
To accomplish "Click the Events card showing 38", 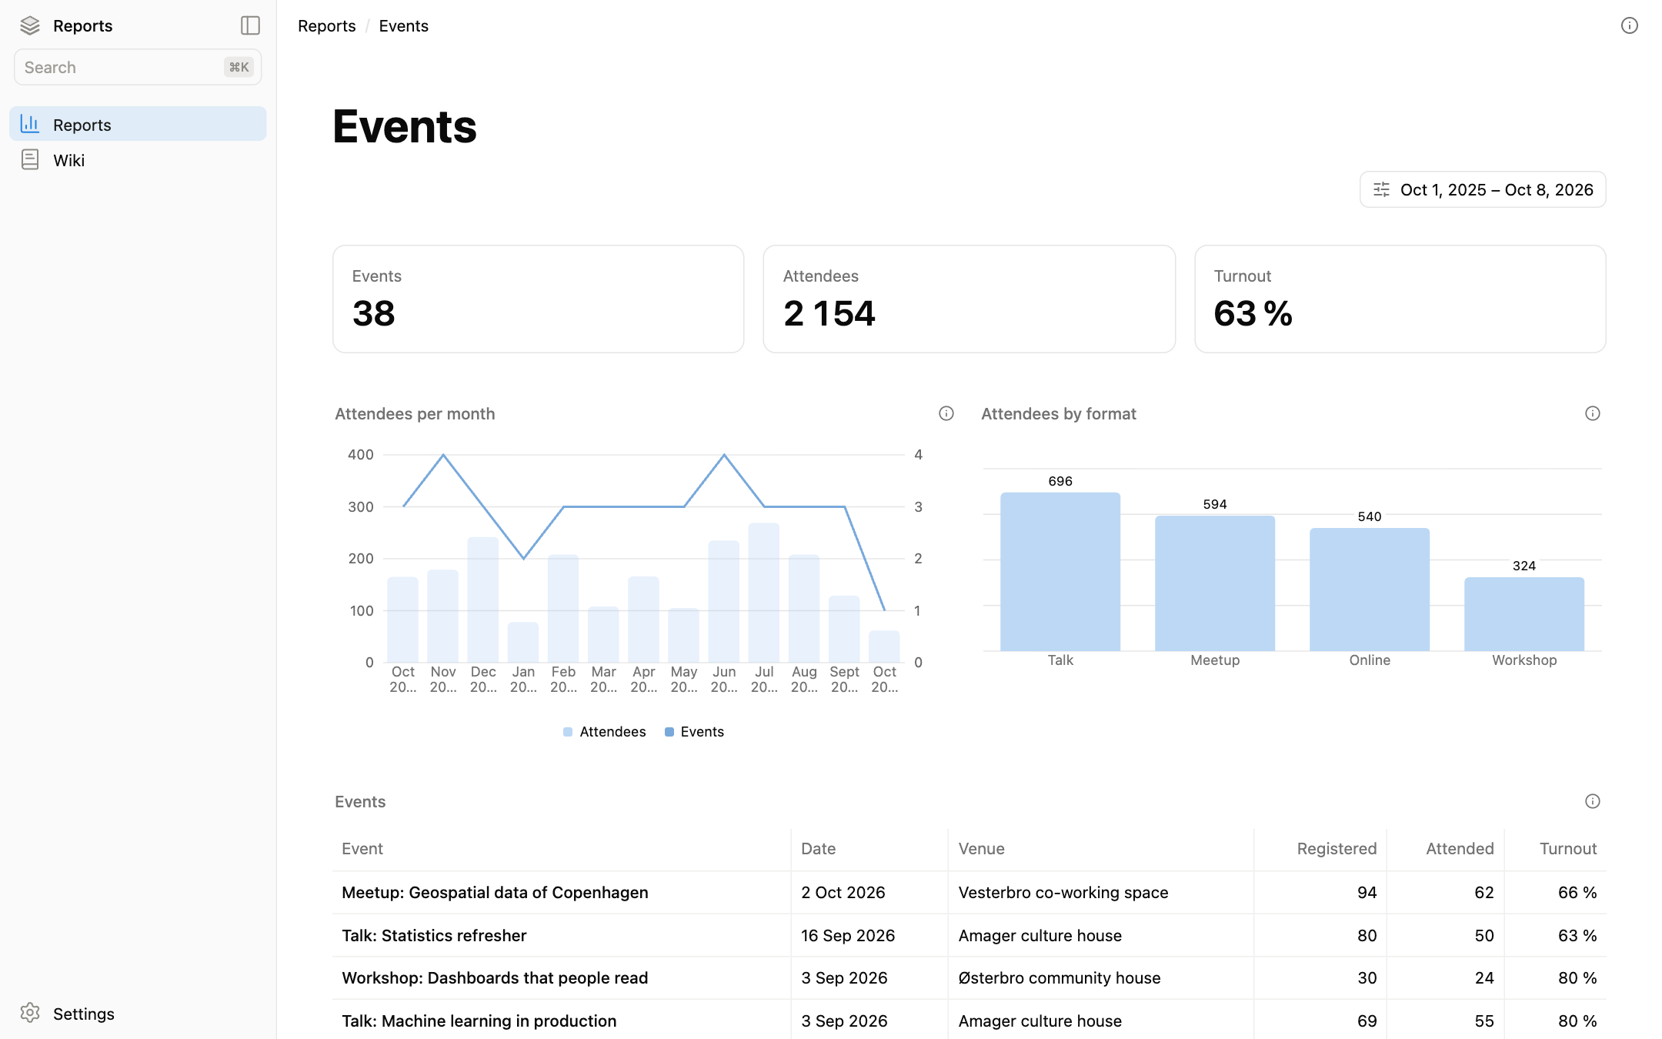I will pyautogui.click(x=538, y=299).
